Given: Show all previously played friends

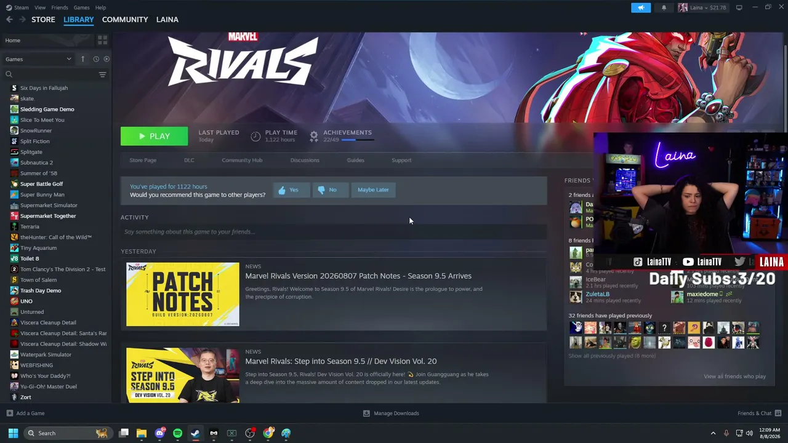Looking at the screenshot, I should [612, 356].
